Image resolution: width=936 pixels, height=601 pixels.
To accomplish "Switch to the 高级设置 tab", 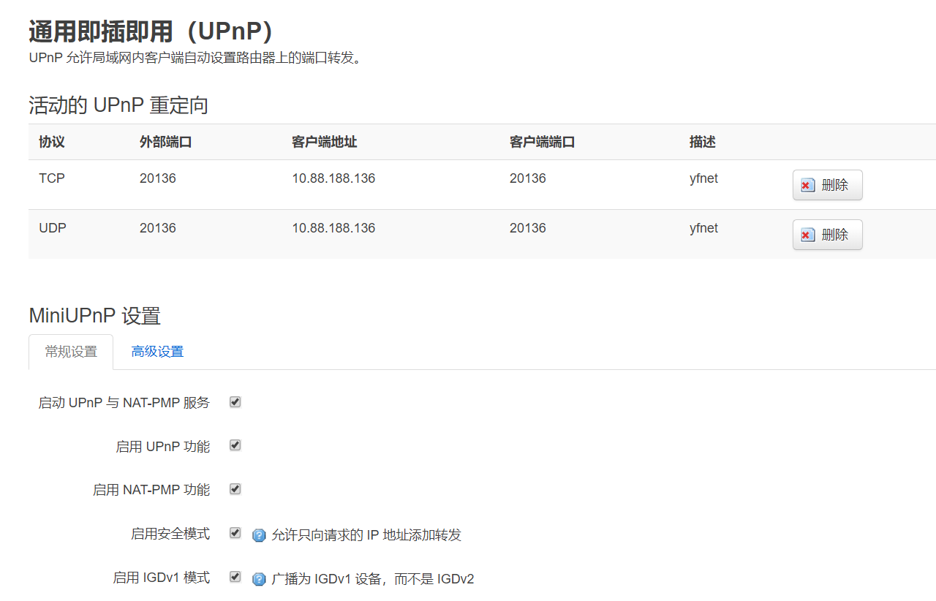I will [157, 352].
